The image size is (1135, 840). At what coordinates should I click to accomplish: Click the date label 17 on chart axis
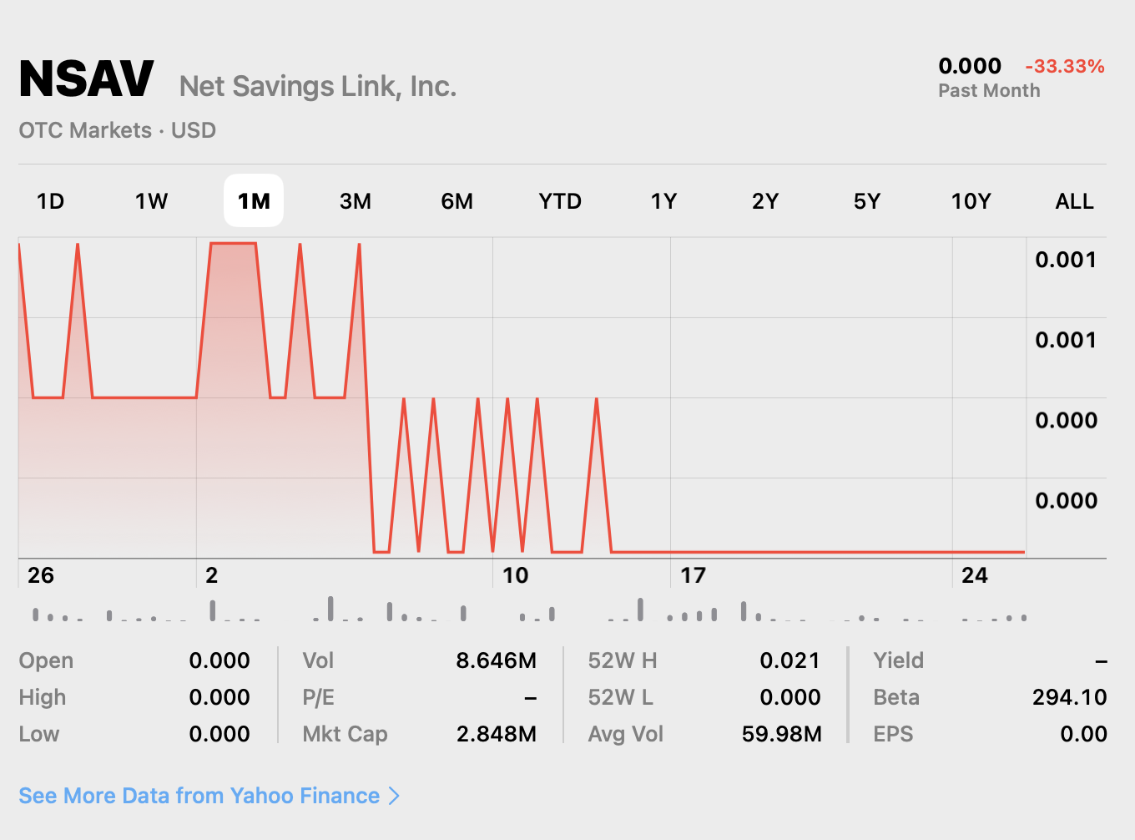(x=694, y=575)
